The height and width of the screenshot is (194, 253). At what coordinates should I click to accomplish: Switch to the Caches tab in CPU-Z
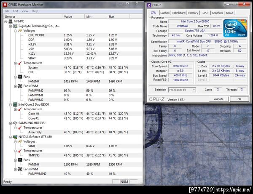tap(165, 13)
